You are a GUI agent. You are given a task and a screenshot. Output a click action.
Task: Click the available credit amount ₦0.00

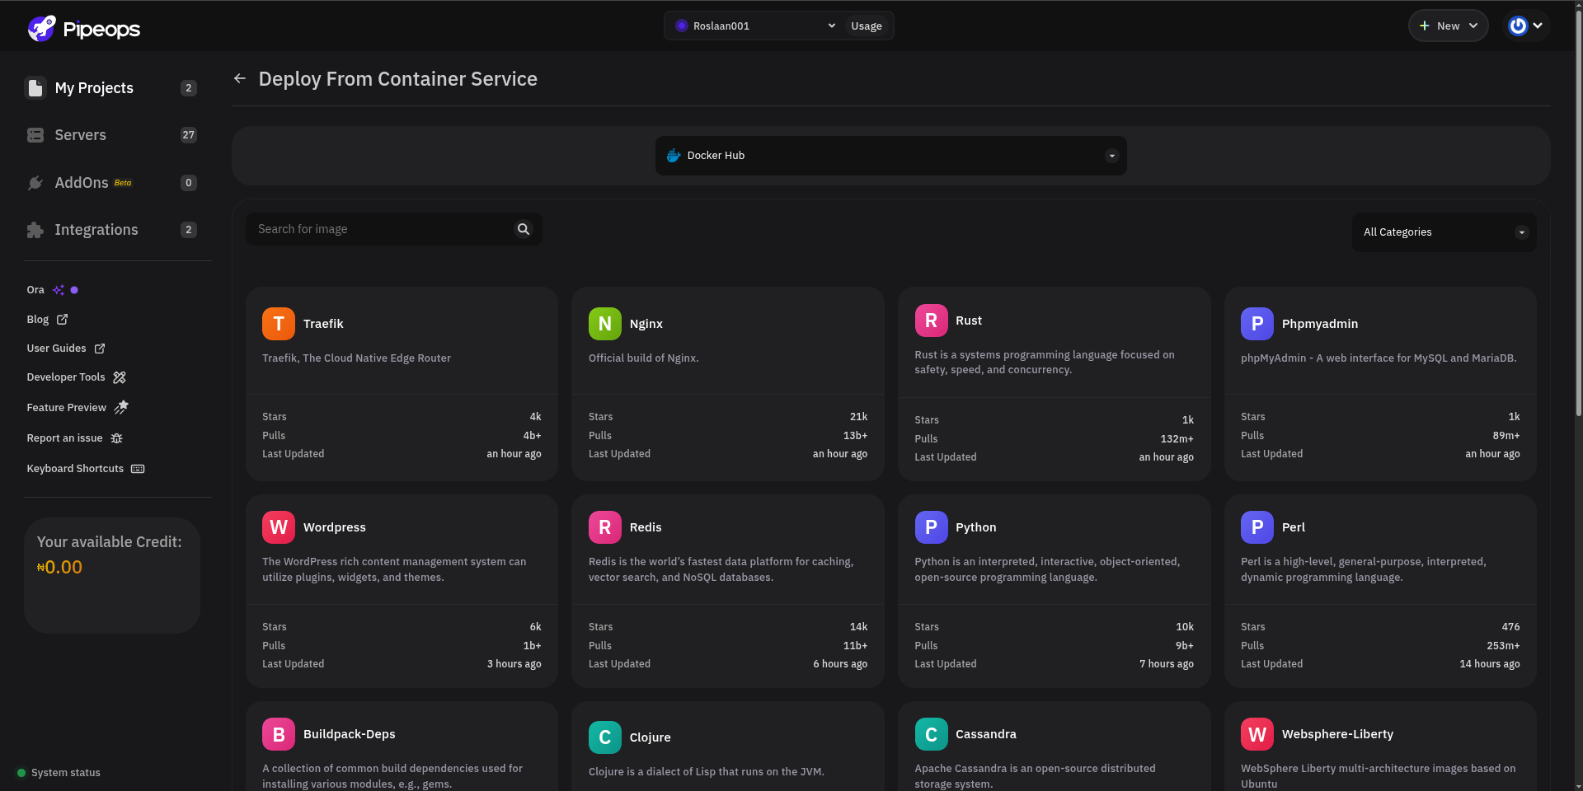click(x=59, y=567)
